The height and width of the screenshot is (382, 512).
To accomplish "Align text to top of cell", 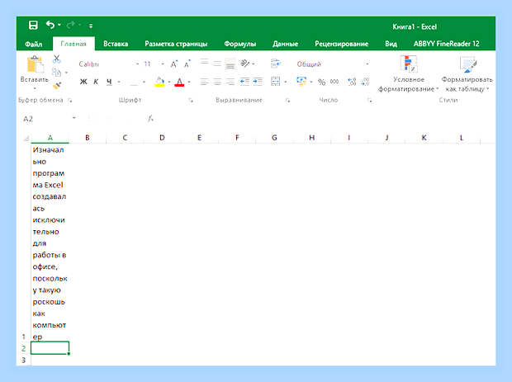I will (x=205, y=62).
